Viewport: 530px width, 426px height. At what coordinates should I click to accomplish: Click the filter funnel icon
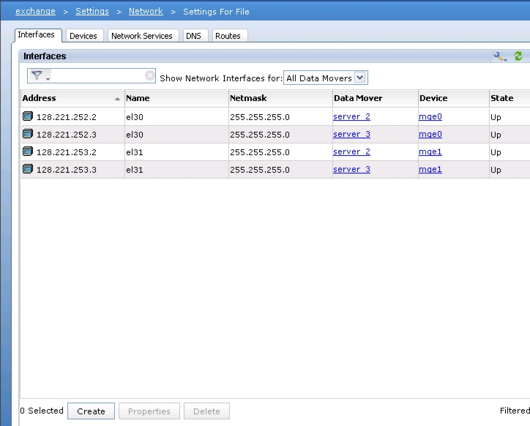[37, 76]
